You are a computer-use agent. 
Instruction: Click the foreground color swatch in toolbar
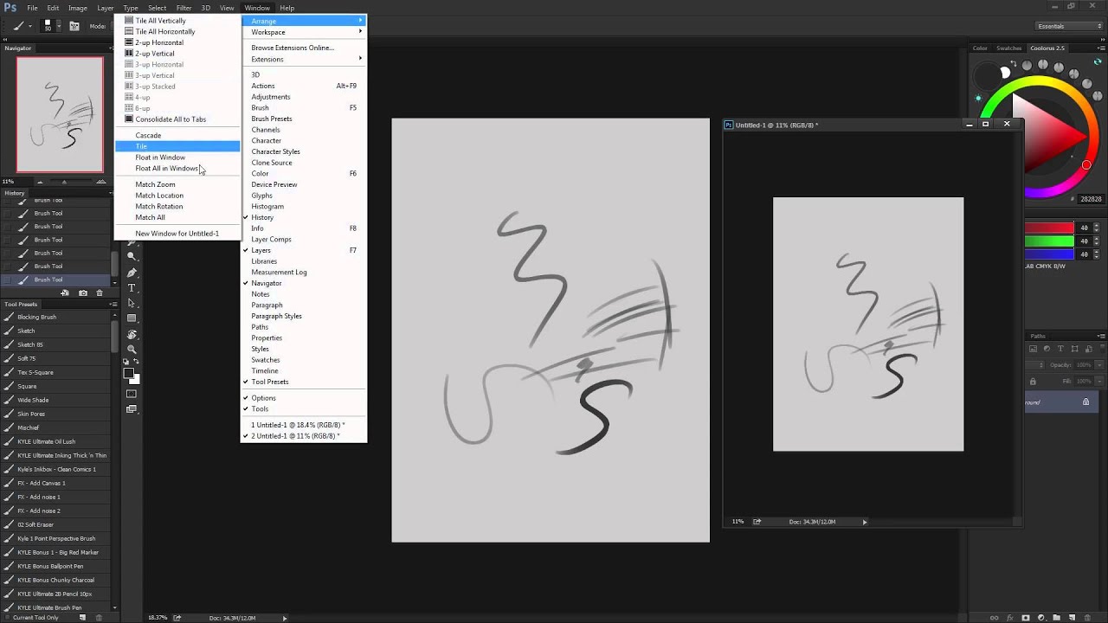click(x=128, y=374)
